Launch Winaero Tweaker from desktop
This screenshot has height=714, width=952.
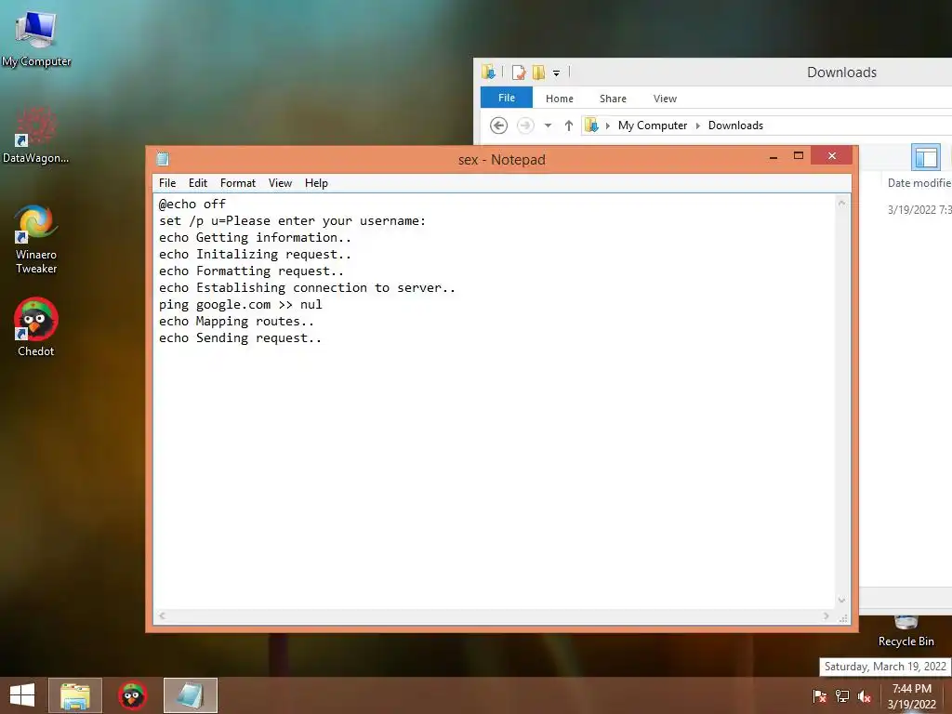36,239
